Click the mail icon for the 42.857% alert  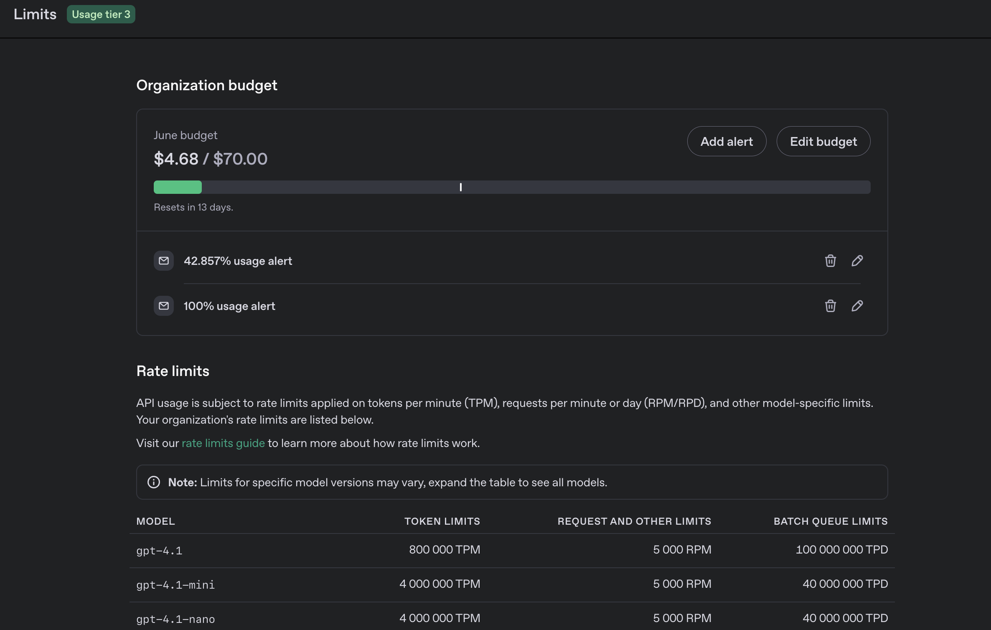point(164,261)
